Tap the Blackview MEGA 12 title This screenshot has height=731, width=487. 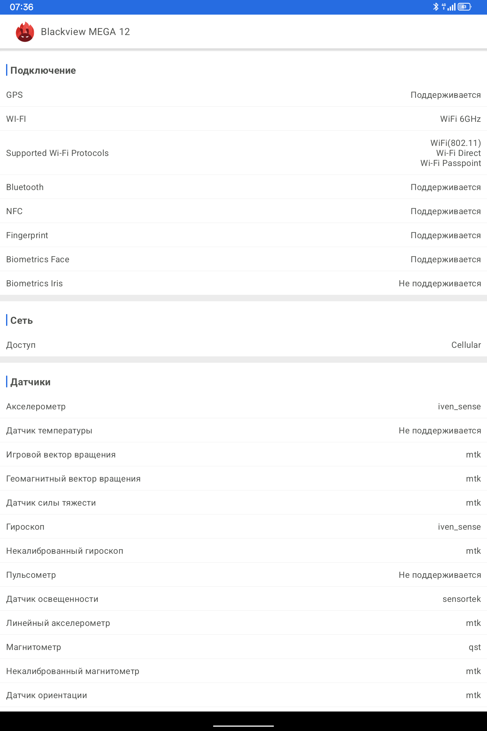point(86,32)
